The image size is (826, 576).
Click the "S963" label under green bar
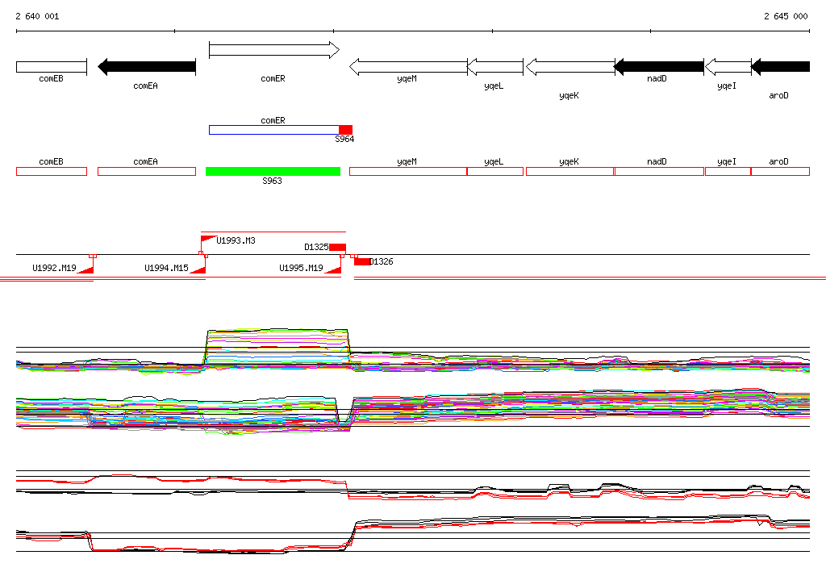(x=273, y=181)
